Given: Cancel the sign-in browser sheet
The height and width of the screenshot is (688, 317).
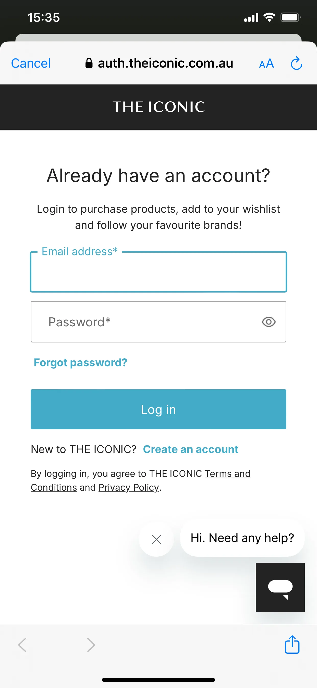Looking at the screenshot, I should pos(31,63).
